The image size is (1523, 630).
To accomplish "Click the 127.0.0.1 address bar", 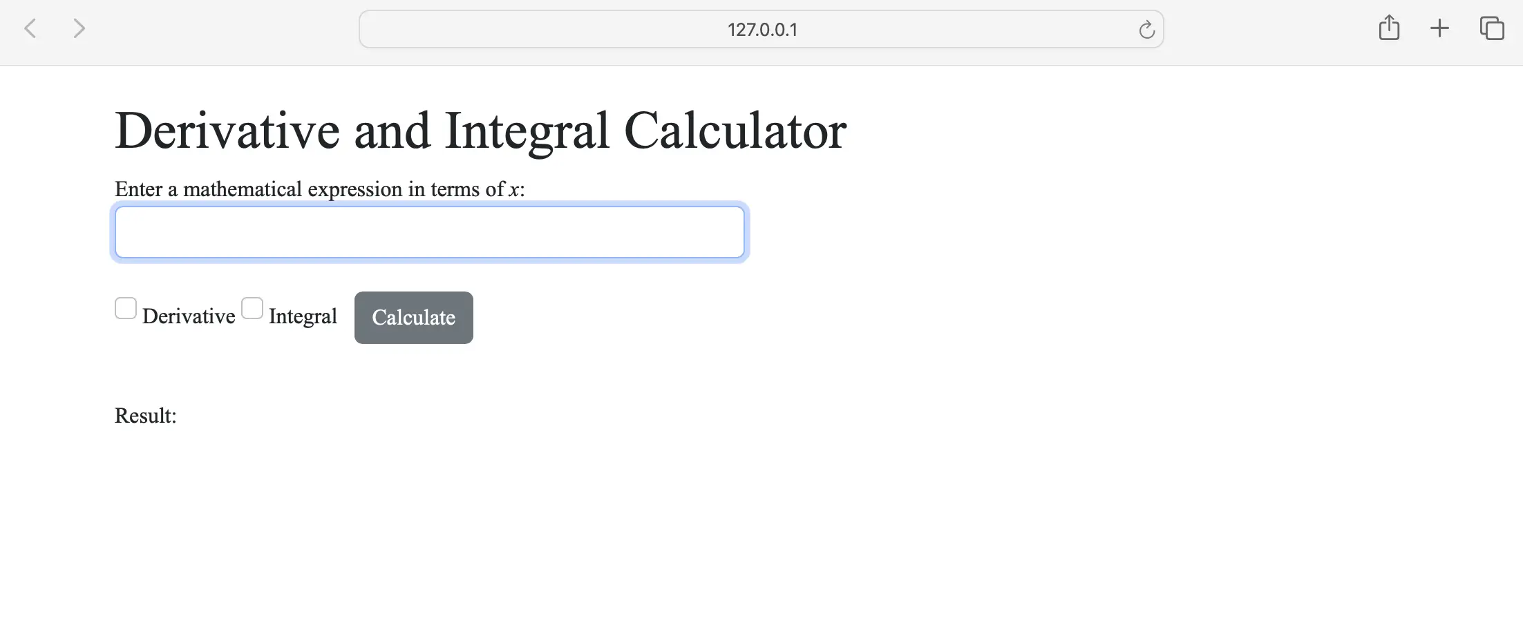I will point(761,30).
